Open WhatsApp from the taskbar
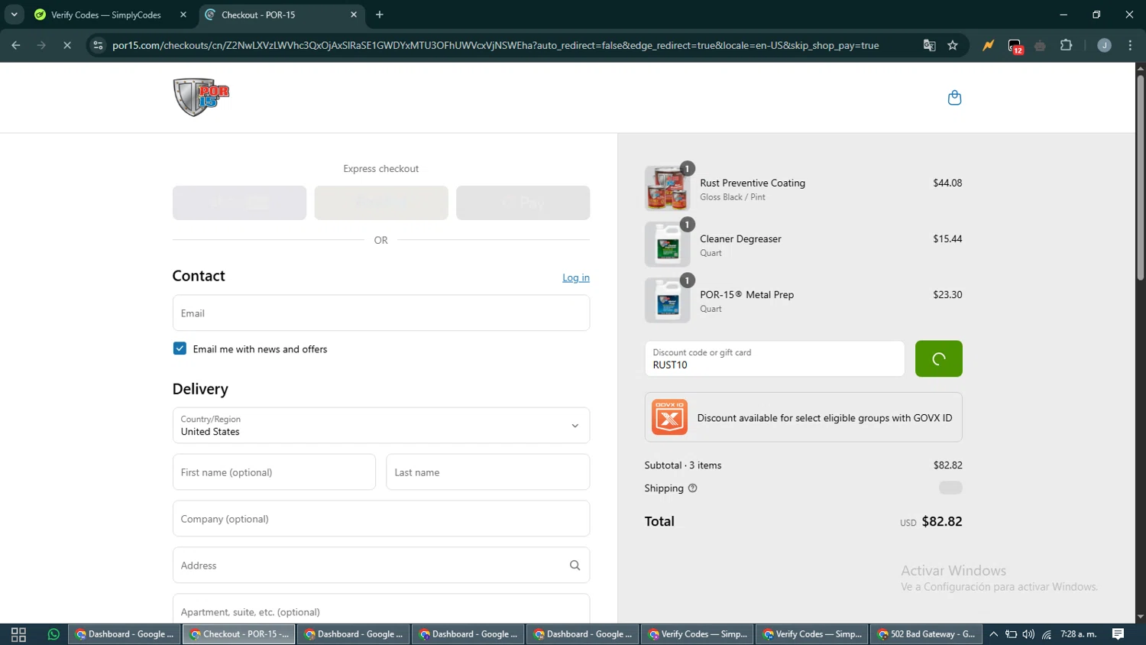Image resolution: width=1146 pixels, height=645 pixels. [x=53, y=634]
